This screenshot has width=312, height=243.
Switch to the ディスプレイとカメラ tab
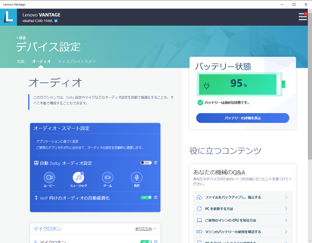click(77, 61)
